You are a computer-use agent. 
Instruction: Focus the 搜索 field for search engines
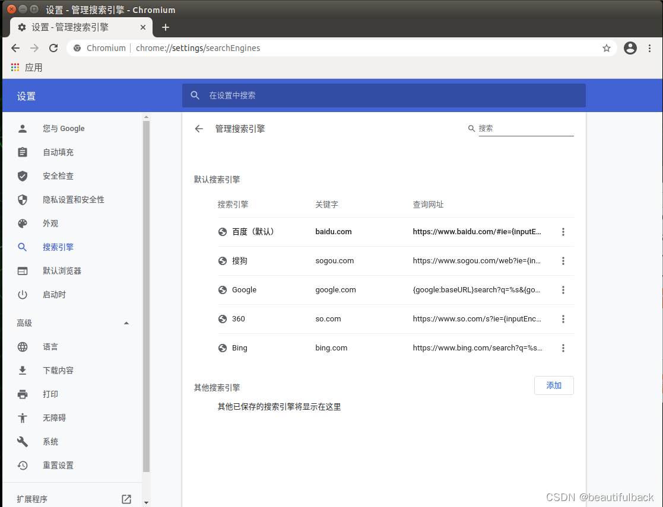tap(526, 129)
